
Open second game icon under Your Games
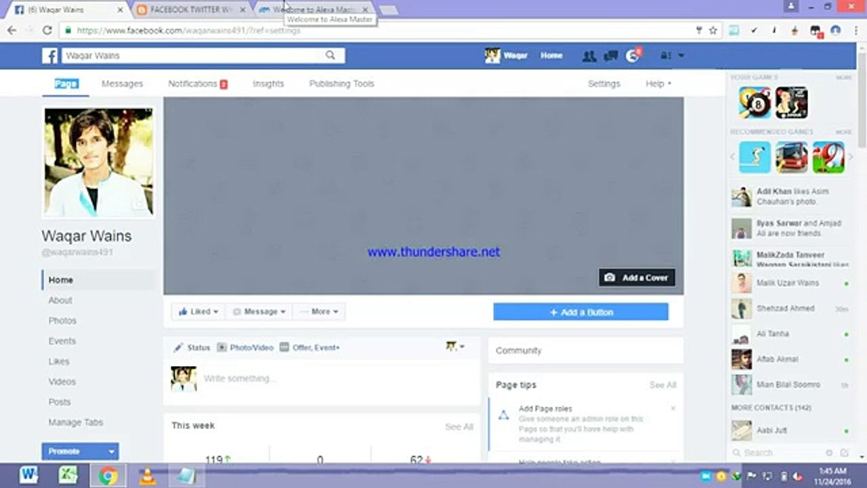point(791,103)
